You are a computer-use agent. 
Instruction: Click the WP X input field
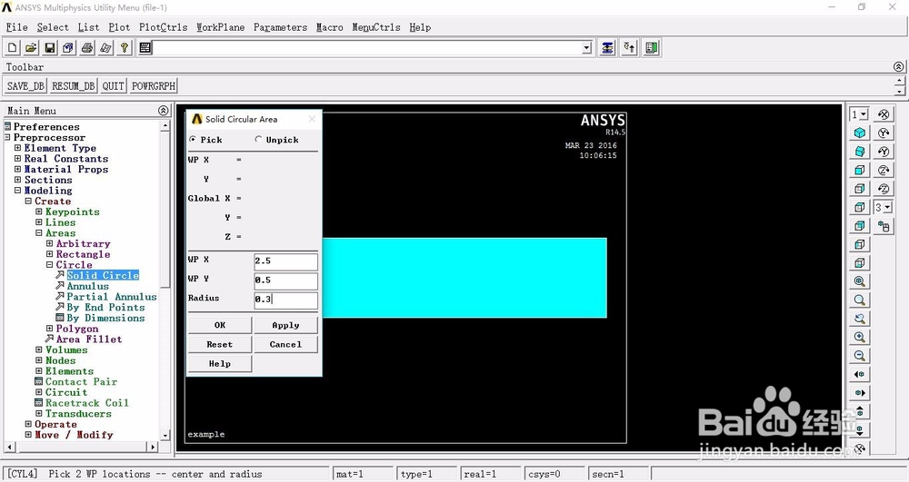(x=285, y=261)
